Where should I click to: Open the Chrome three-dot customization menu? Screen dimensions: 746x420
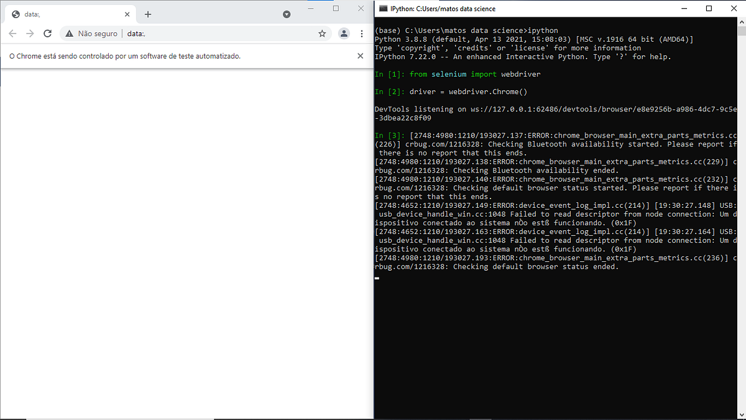point(362,34)
